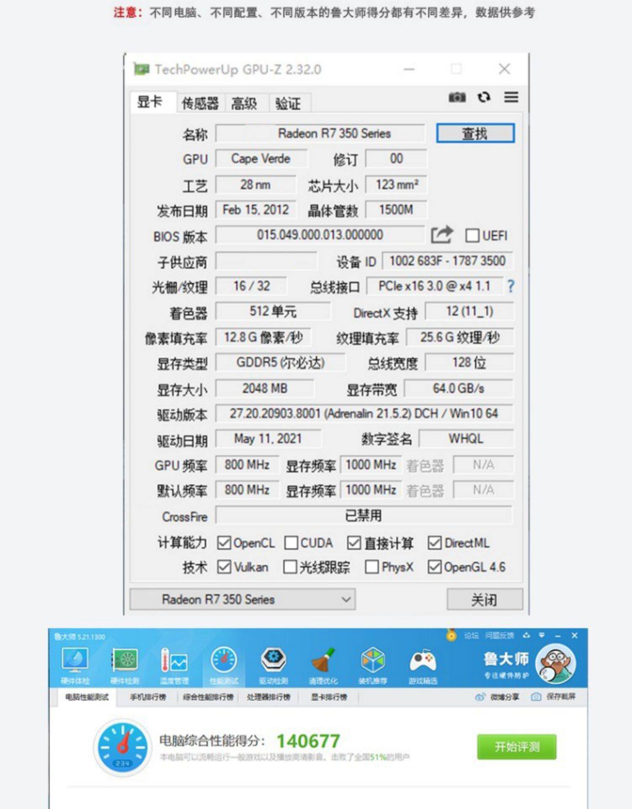632x809 pixels.
Task: Click the BIOS export share icon
Action: point(442,235)
